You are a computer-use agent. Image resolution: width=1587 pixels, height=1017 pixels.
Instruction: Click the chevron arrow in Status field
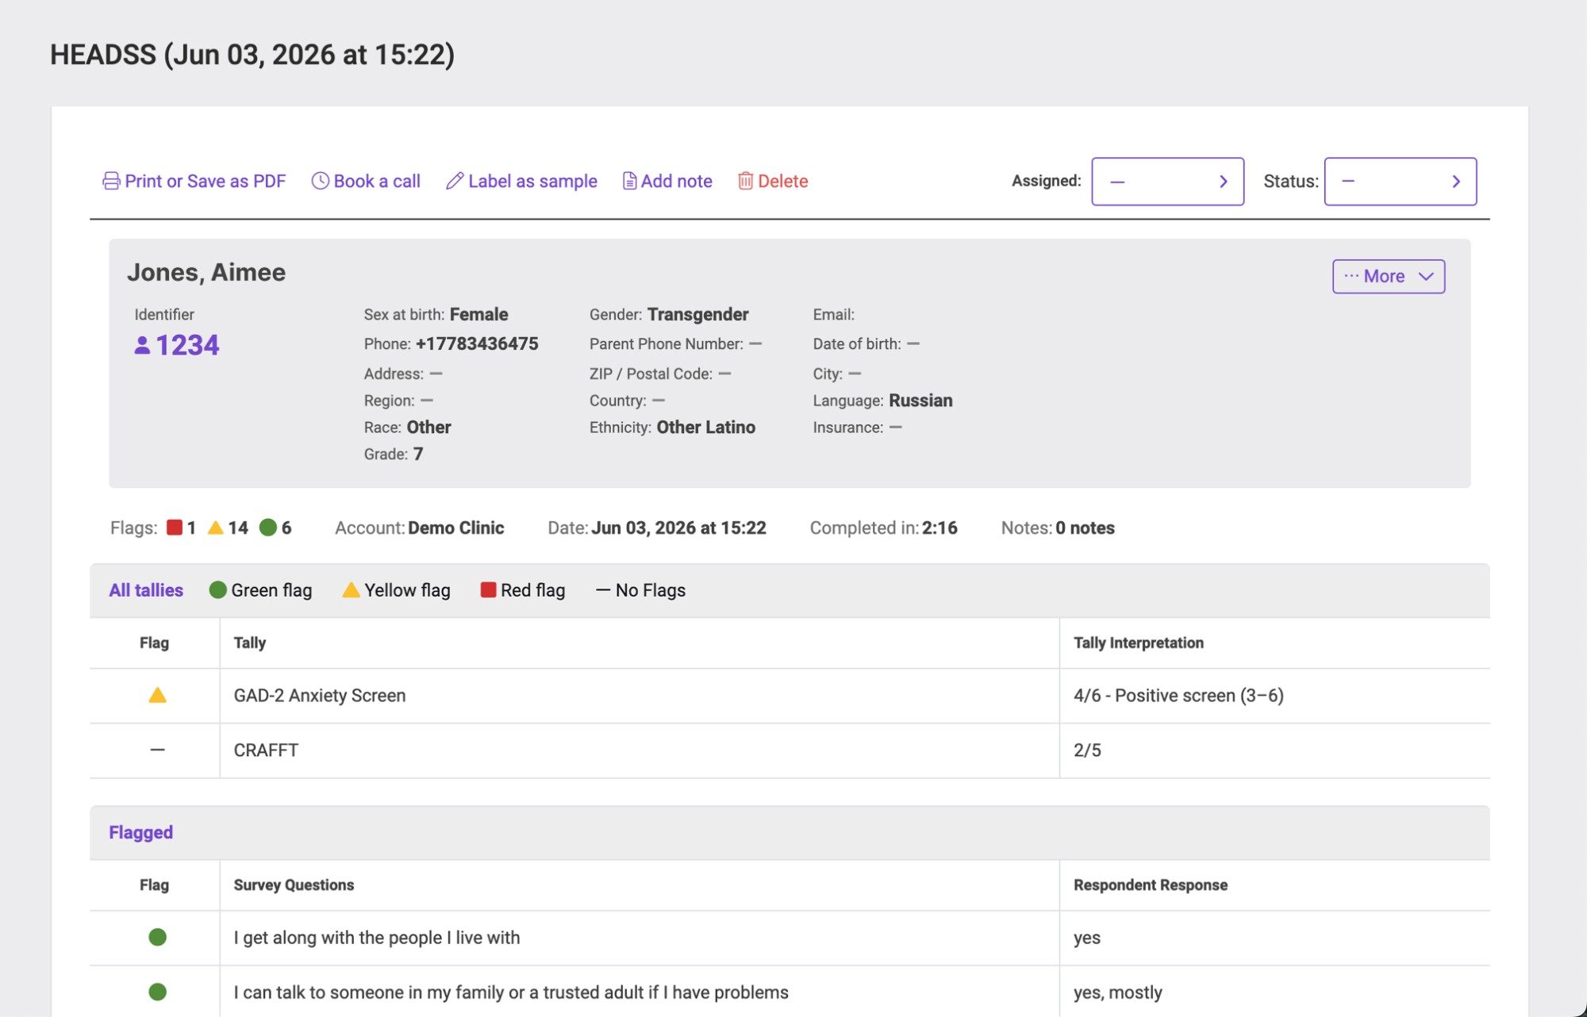pos(1456,182)
